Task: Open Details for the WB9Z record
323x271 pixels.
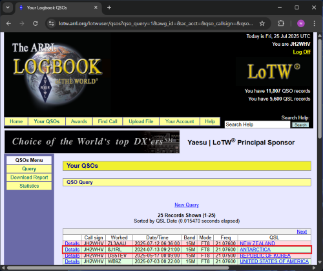Action: 72,261
